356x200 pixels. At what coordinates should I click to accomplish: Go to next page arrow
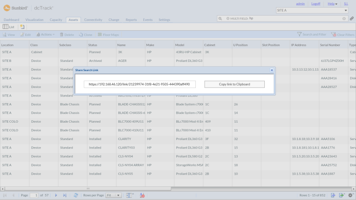[x=56, y=195]
